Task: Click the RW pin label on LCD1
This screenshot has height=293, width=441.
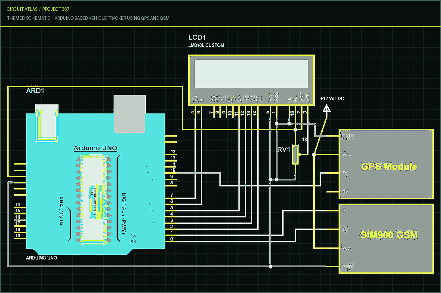Action: (x=270, y=98)
